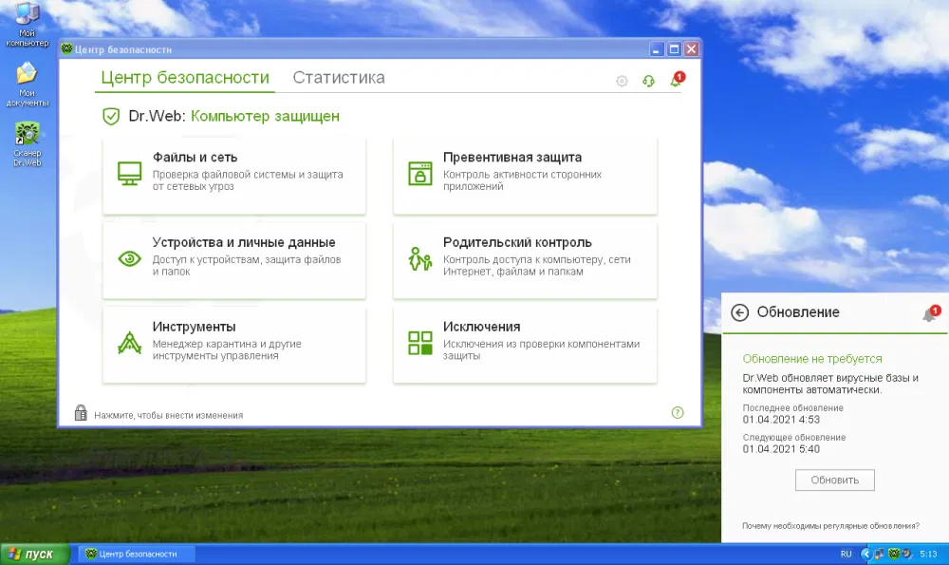This screenshot has height=565, width=949.
Task: Click the Обновление panel heading
Action: tap(798, 311)
